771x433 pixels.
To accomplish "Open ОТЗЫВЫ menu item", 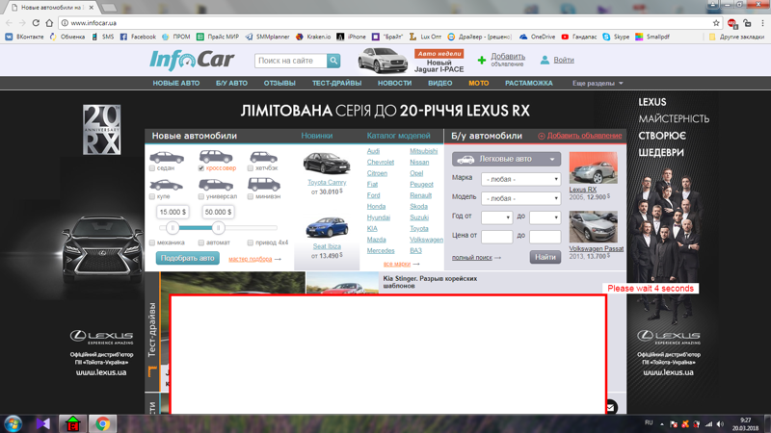I will (279, 84).
